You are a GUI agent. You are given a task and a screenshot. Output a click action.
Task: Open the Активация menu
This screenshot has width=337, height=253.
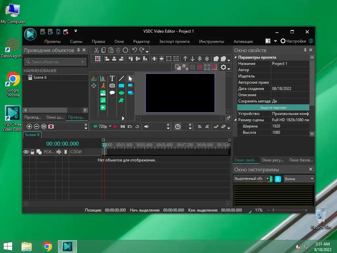point(243,41)
